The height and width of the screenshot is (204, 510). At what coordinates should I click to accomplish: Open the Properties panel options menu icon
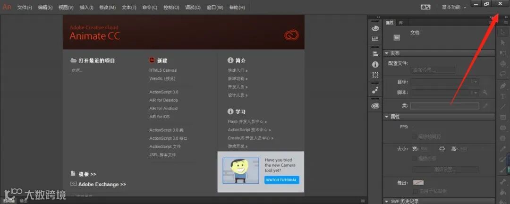491,23
